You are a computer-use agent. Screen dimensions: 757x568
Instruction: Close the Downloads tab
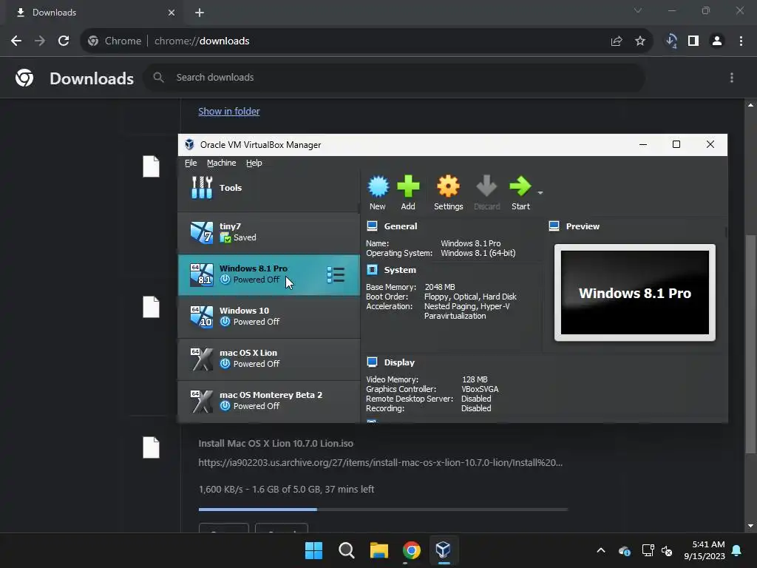(172, 13)
